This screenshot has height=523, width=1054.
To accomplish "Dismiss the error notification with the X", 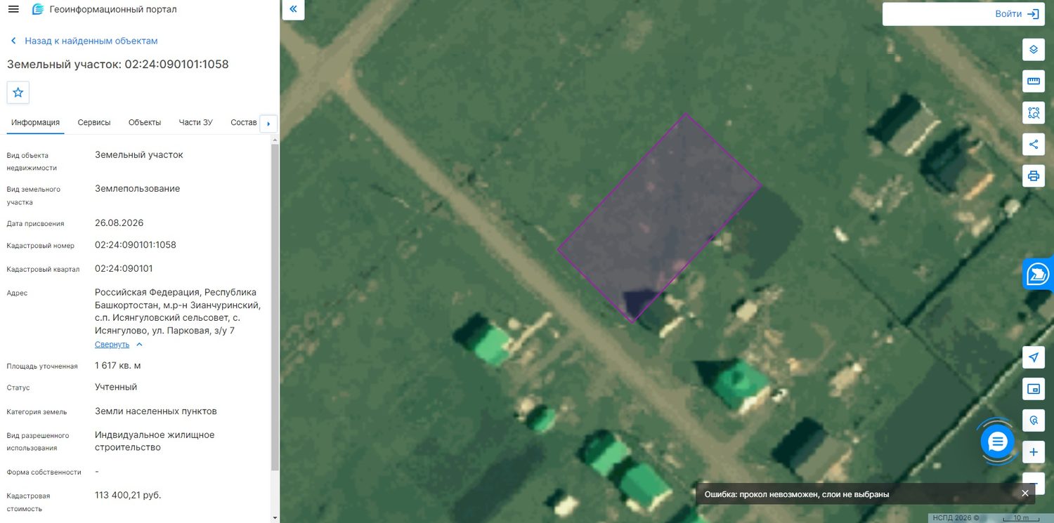I will [x=1025, y=494].
